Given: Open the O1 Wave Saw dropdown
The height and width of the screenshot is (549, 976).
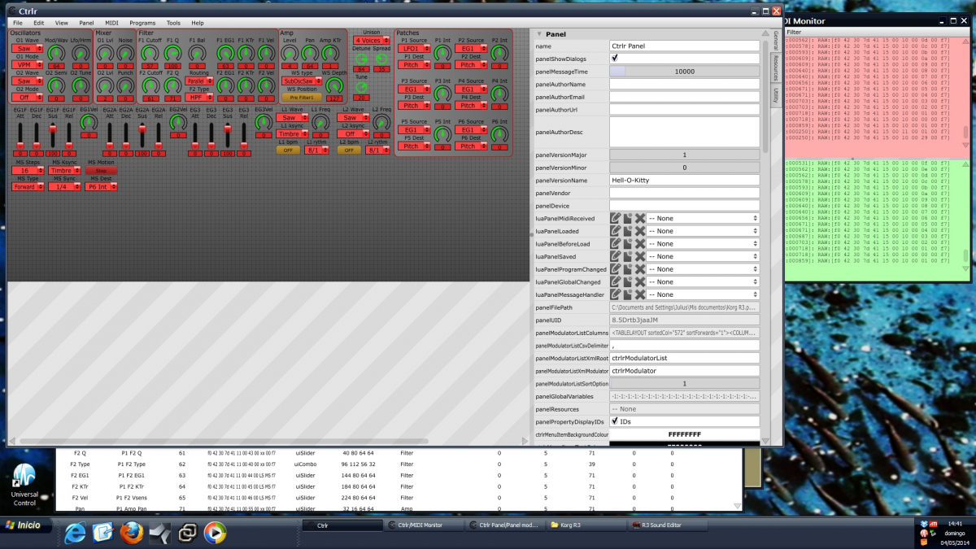Looking at the screenshot, I should click(28, 49).
